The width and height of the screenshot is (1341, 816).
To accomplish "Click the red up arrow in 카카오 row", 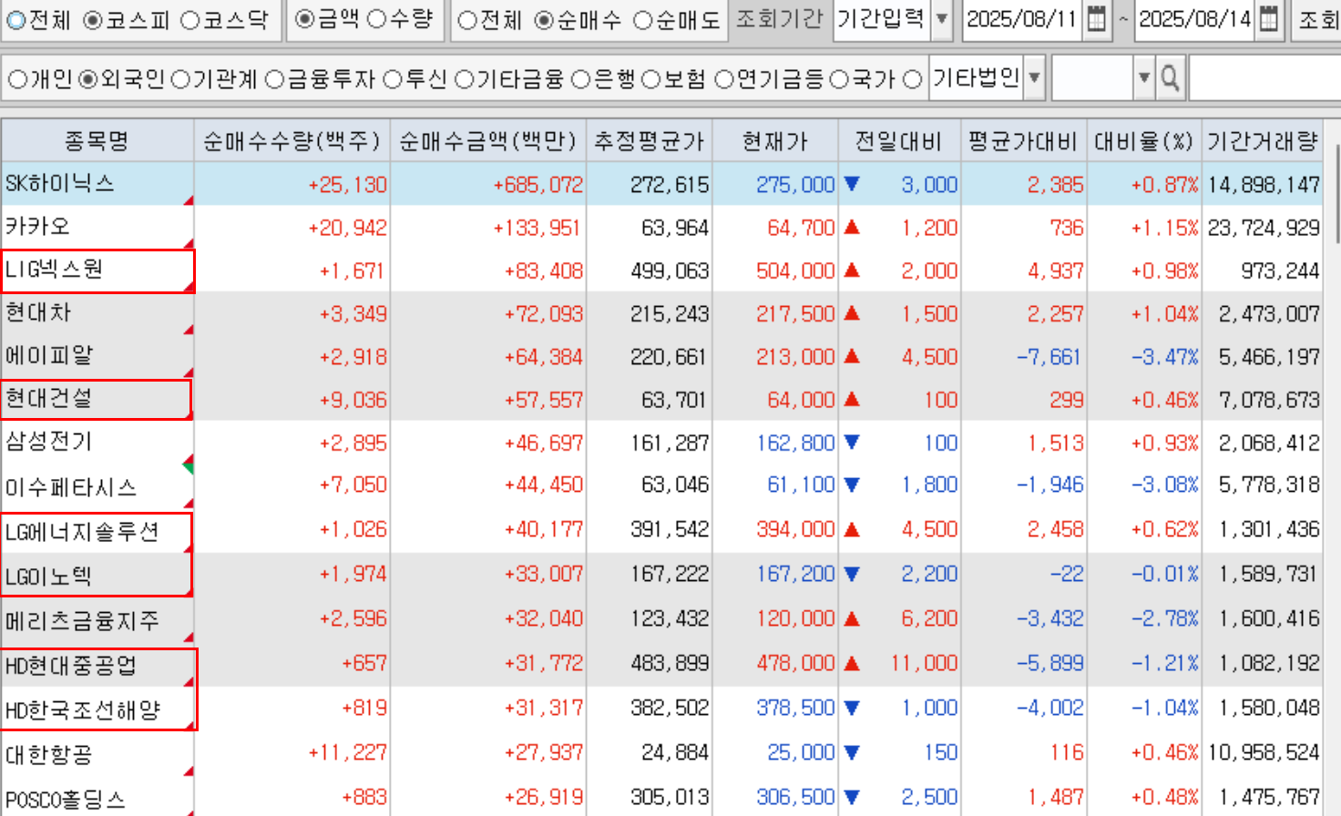I will tap(852, 228).
